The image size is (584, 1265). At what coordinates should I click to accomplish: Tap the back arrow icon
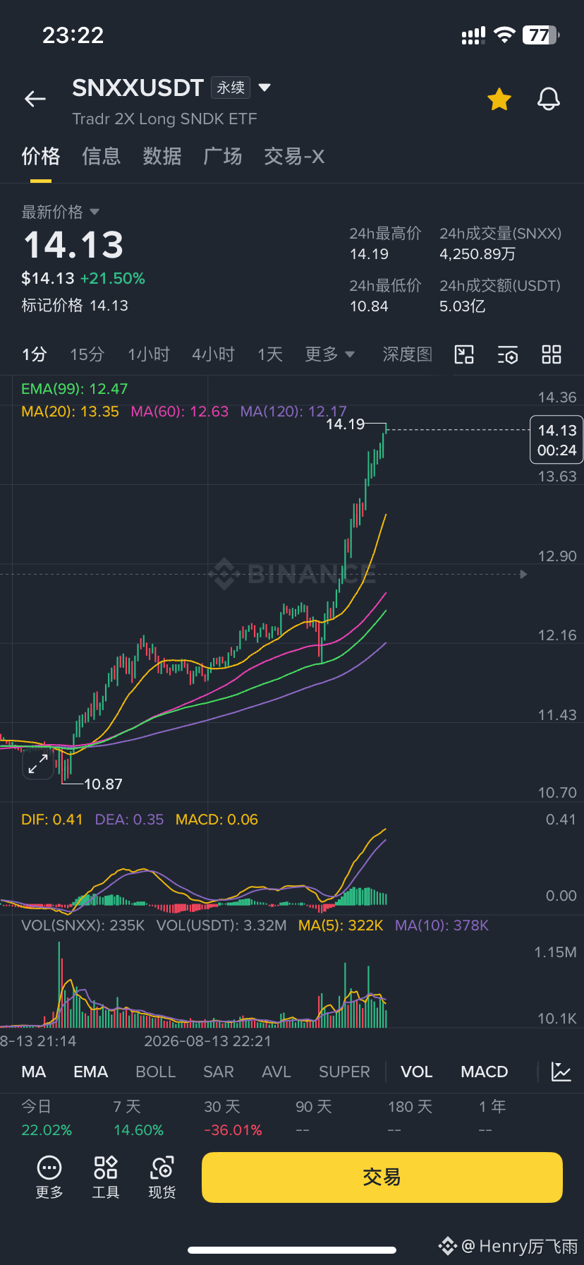coord(35,100)
